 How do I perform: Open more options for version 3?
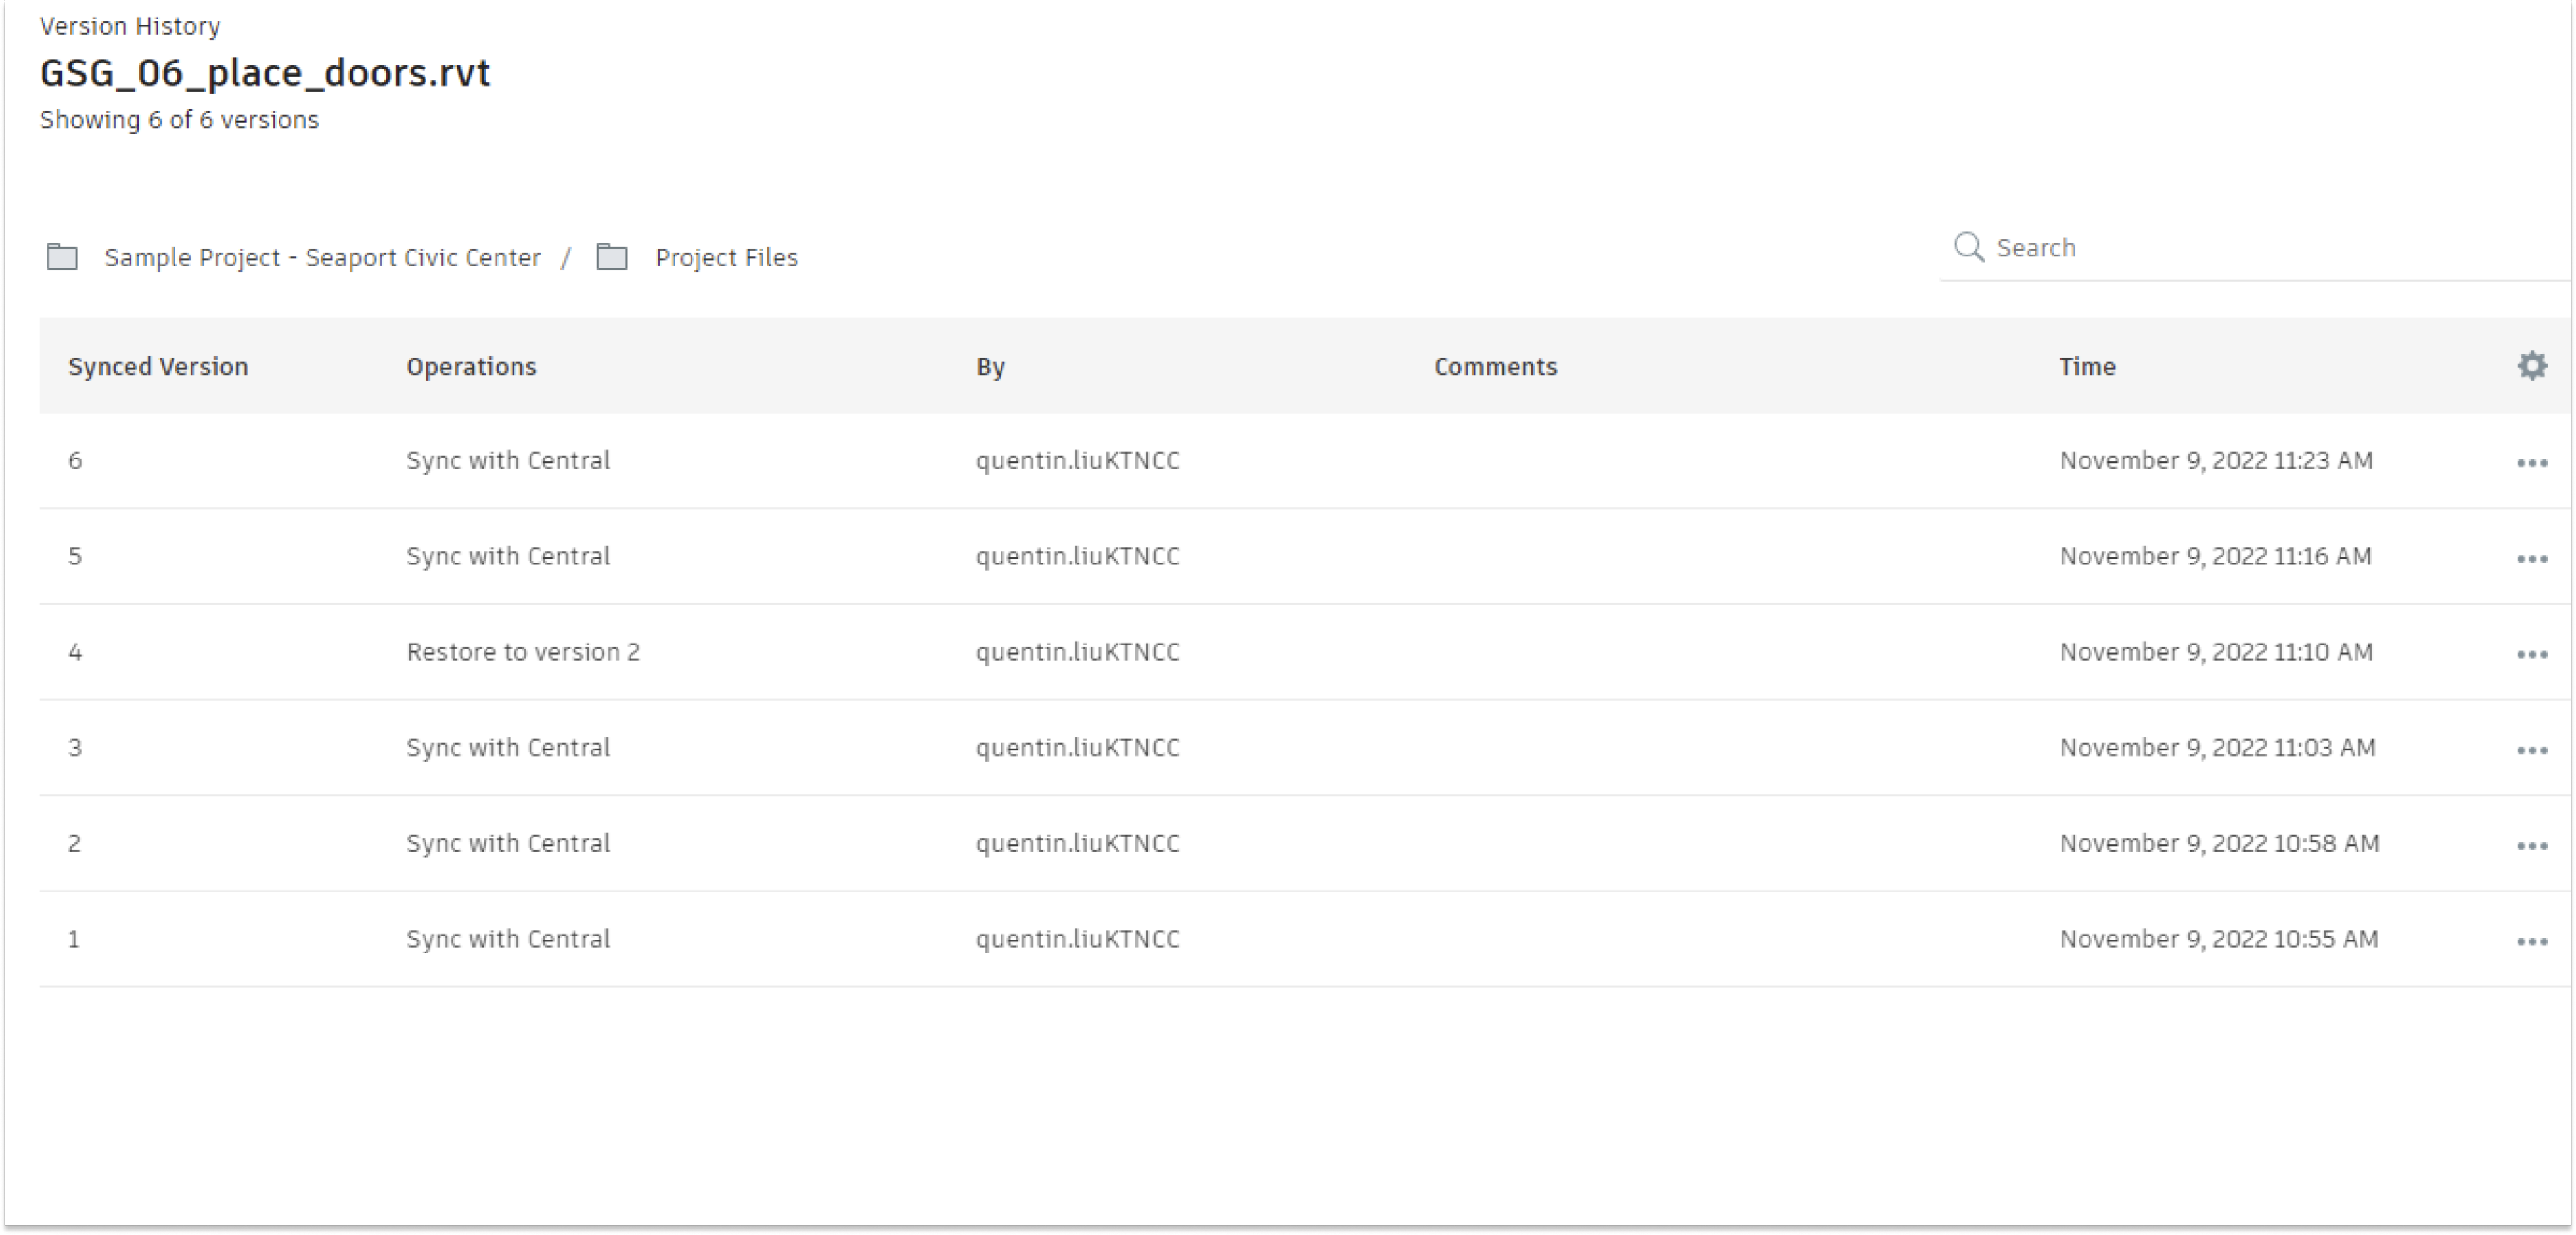point(2531,750)
